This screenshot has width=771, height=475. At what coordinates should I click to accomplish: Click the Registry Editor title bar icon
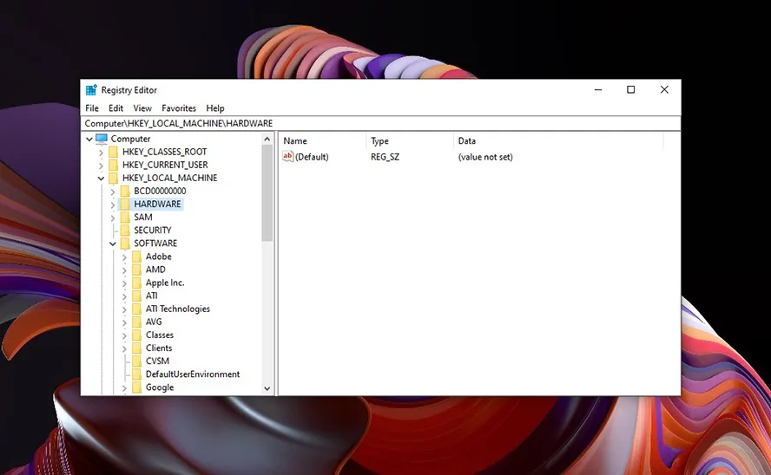[x=91, y=90]
